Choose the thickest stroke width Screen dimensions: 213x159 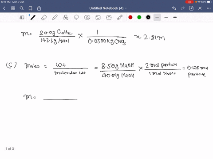pos(175,17)
